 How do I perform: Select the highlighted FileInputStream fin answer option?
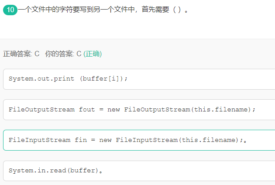[139, 140]
